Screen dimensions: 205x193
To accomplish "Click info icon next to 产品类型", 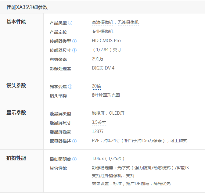I will [70, 23].
